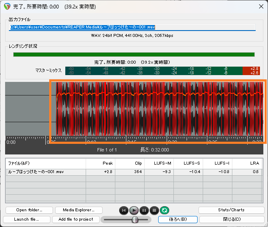This screenshot has width=268, height=227.
Task: Add file to project
Action: [76, 219]
